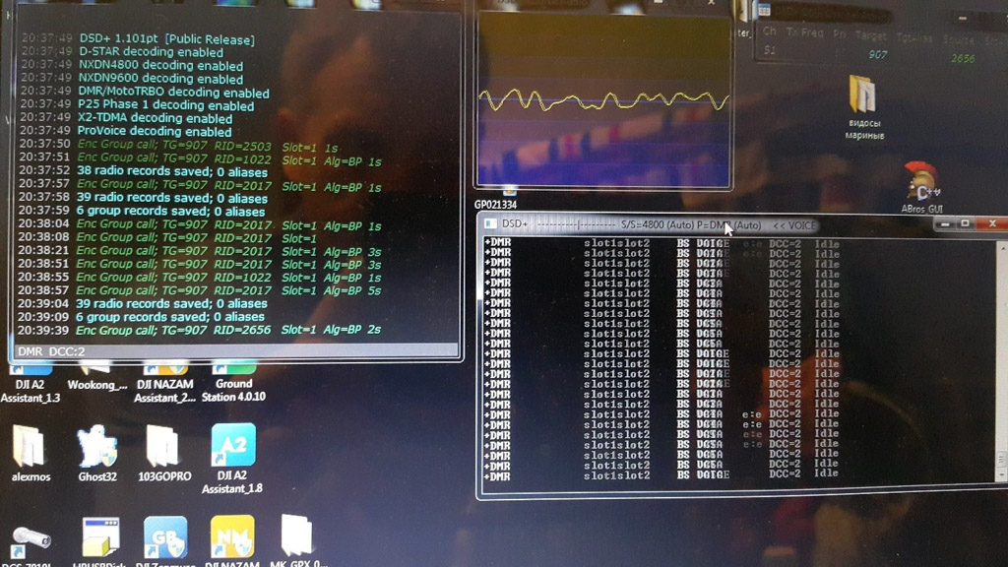Open the Wookong desktop shortcut
This screenshot has width=1008, height=567.
point(97,378)
